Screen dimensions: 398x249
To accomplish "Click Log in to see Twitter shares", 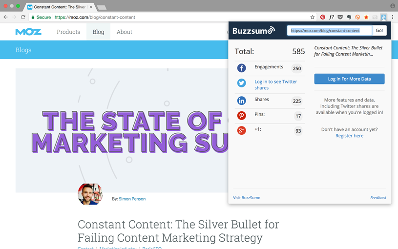I will click(275, 85).
